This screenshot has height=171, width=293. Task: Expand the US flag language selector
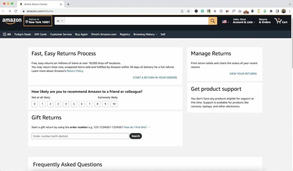click(x=225, y=22)
